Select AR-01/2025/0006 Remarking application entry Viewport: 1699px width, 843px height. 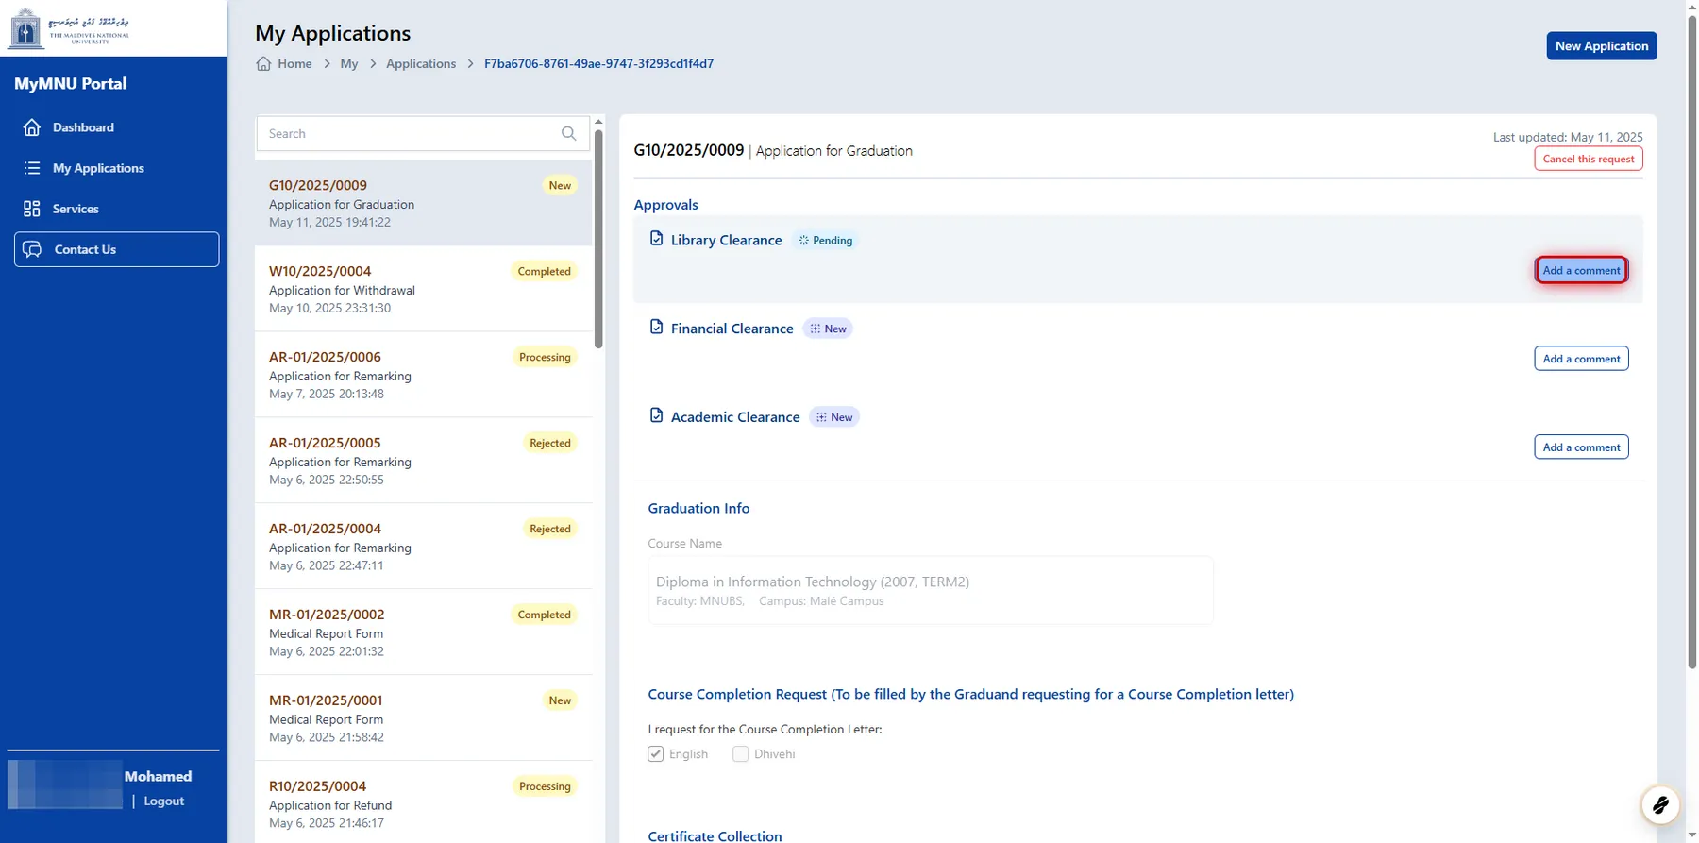[x=422, y=375]
